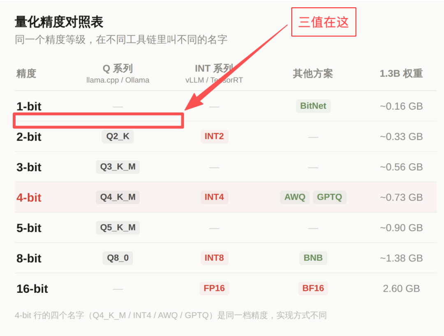This screenshot has width=444, height=336.
Task: Select the "~0.73 GB" weight value
Action: click(401, 198)
